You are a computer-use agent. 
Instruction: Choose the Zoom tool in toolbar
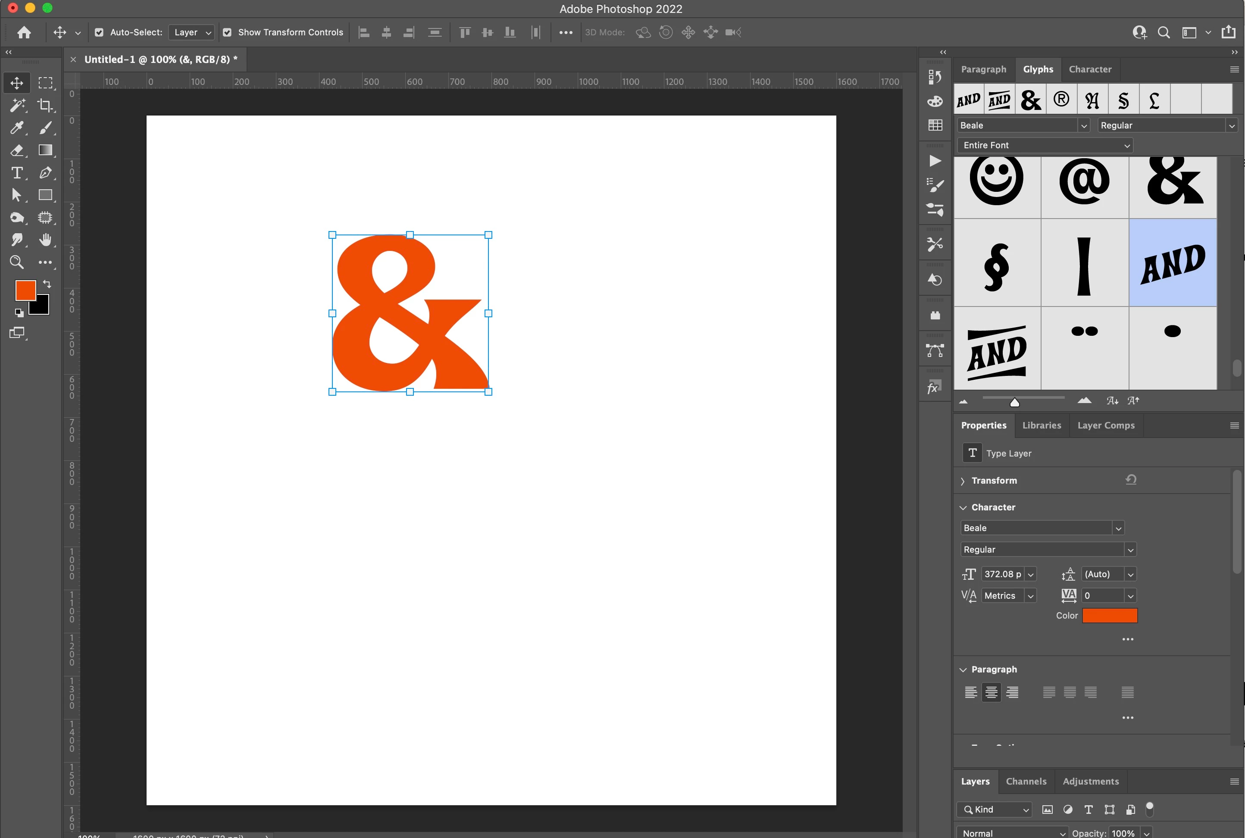17,263
